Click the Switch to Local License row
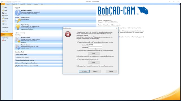The width and height of the screenshot is (181, 101). [39, 58]
